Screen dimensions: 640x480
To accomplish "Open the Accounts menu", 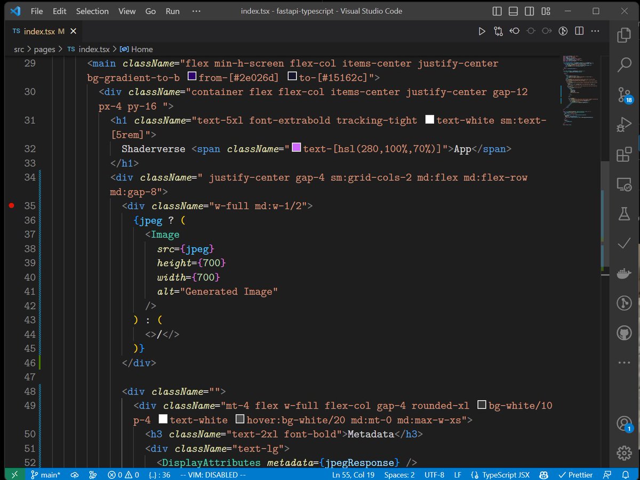I will click(624, 424).
